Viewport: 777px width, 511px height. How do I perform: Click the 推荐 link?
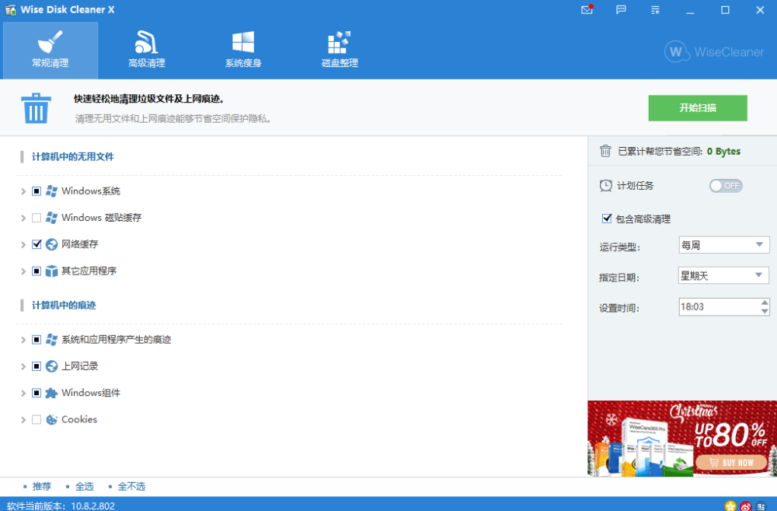pos(42,486)
